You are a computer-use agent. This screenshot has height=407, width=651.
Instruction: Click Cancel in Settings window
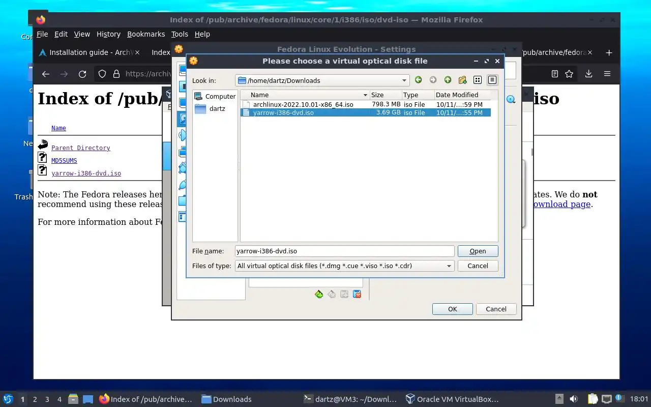point(496,309)
